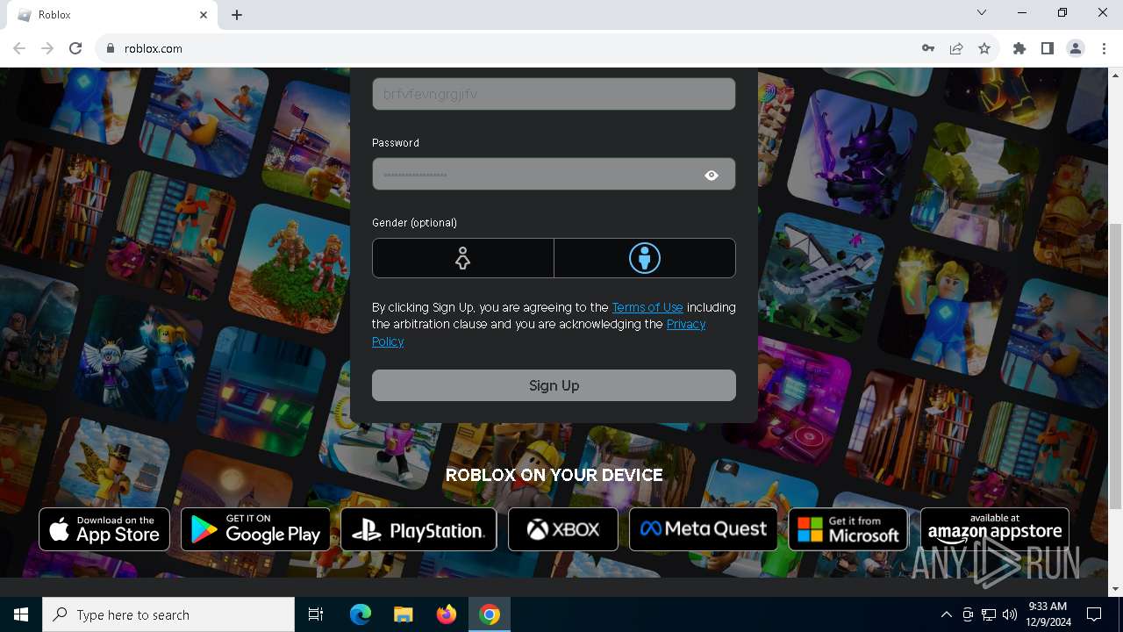Open the taskbar clock showing 9:33 AM
The width and height of the screenshot is (1123, 632).
click(x=1047, y=614)
